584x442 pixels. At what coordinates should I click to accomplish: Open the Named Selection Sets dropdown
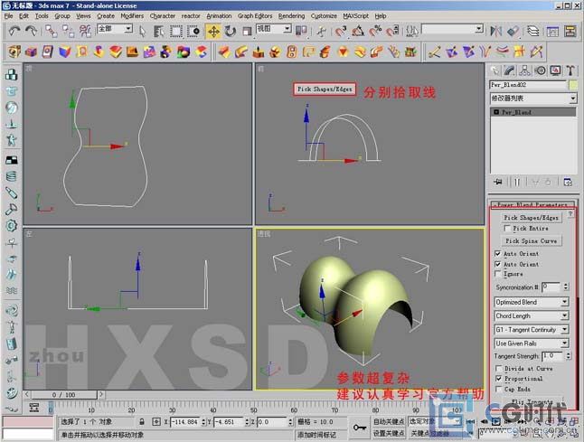(453, 29)
